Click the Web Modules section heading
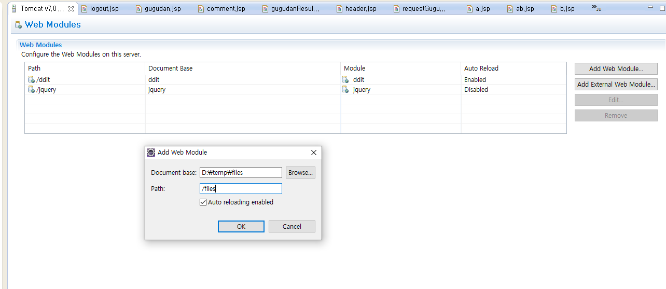The height and width of the screenshot is (289, 666). pyautogui.click(x=40, y=45)
